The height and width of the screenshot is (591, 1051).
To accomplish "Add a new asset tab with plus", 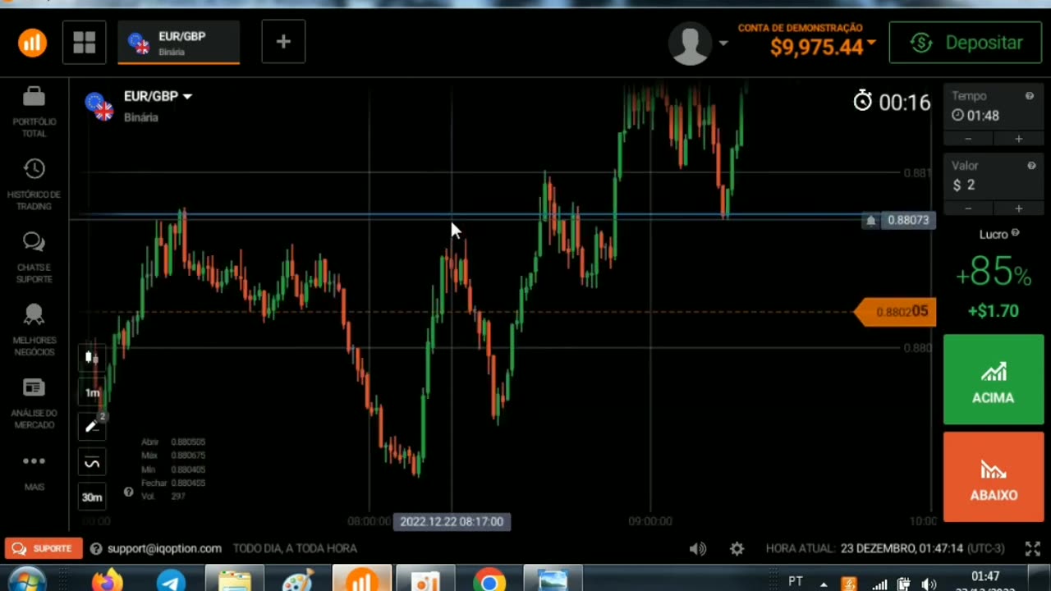I will pos(283,42).
